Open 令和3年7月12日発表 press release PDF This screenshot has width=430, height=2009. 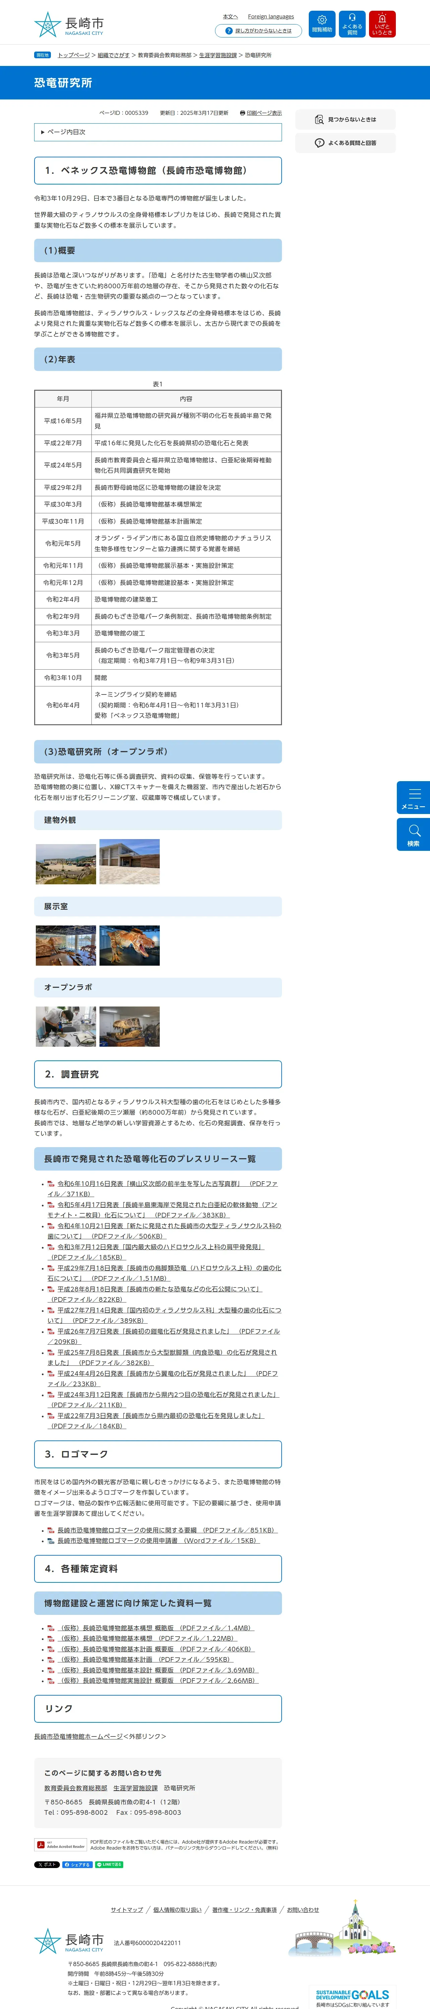[x=156, y=1252]
